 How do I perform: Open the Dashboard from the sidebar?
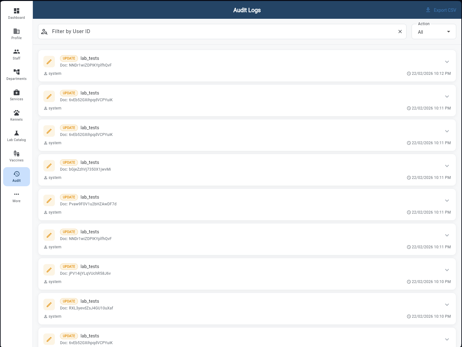(16, 13)
